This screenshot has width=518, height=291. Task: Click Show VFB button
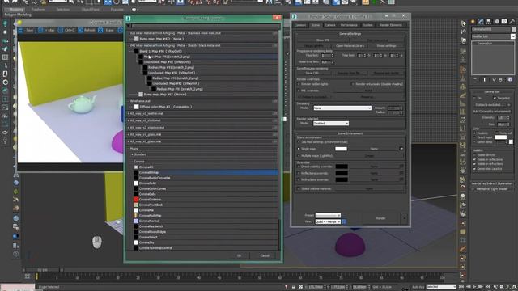323,40
